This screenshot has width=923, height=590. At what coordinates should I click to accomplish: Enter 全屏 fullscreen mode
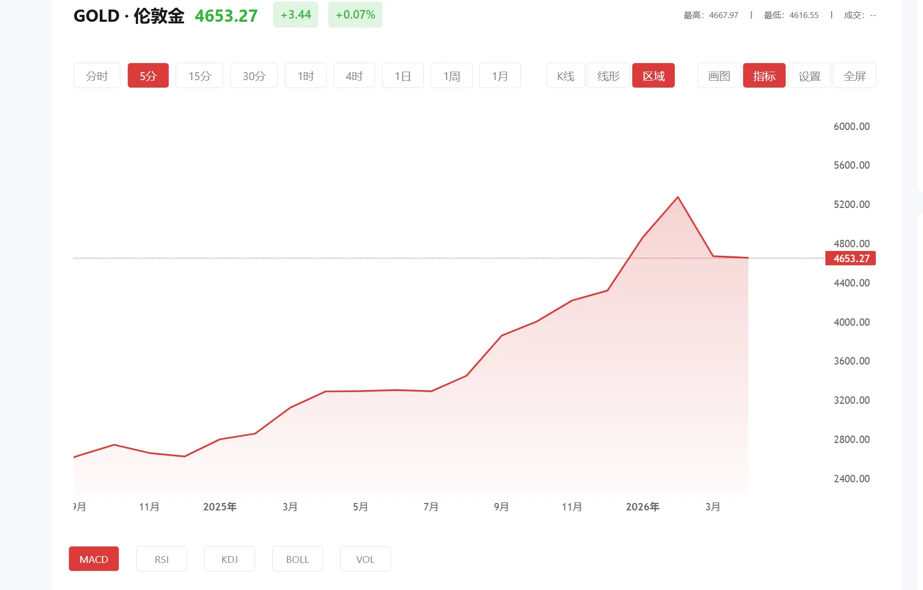[854, 75]
